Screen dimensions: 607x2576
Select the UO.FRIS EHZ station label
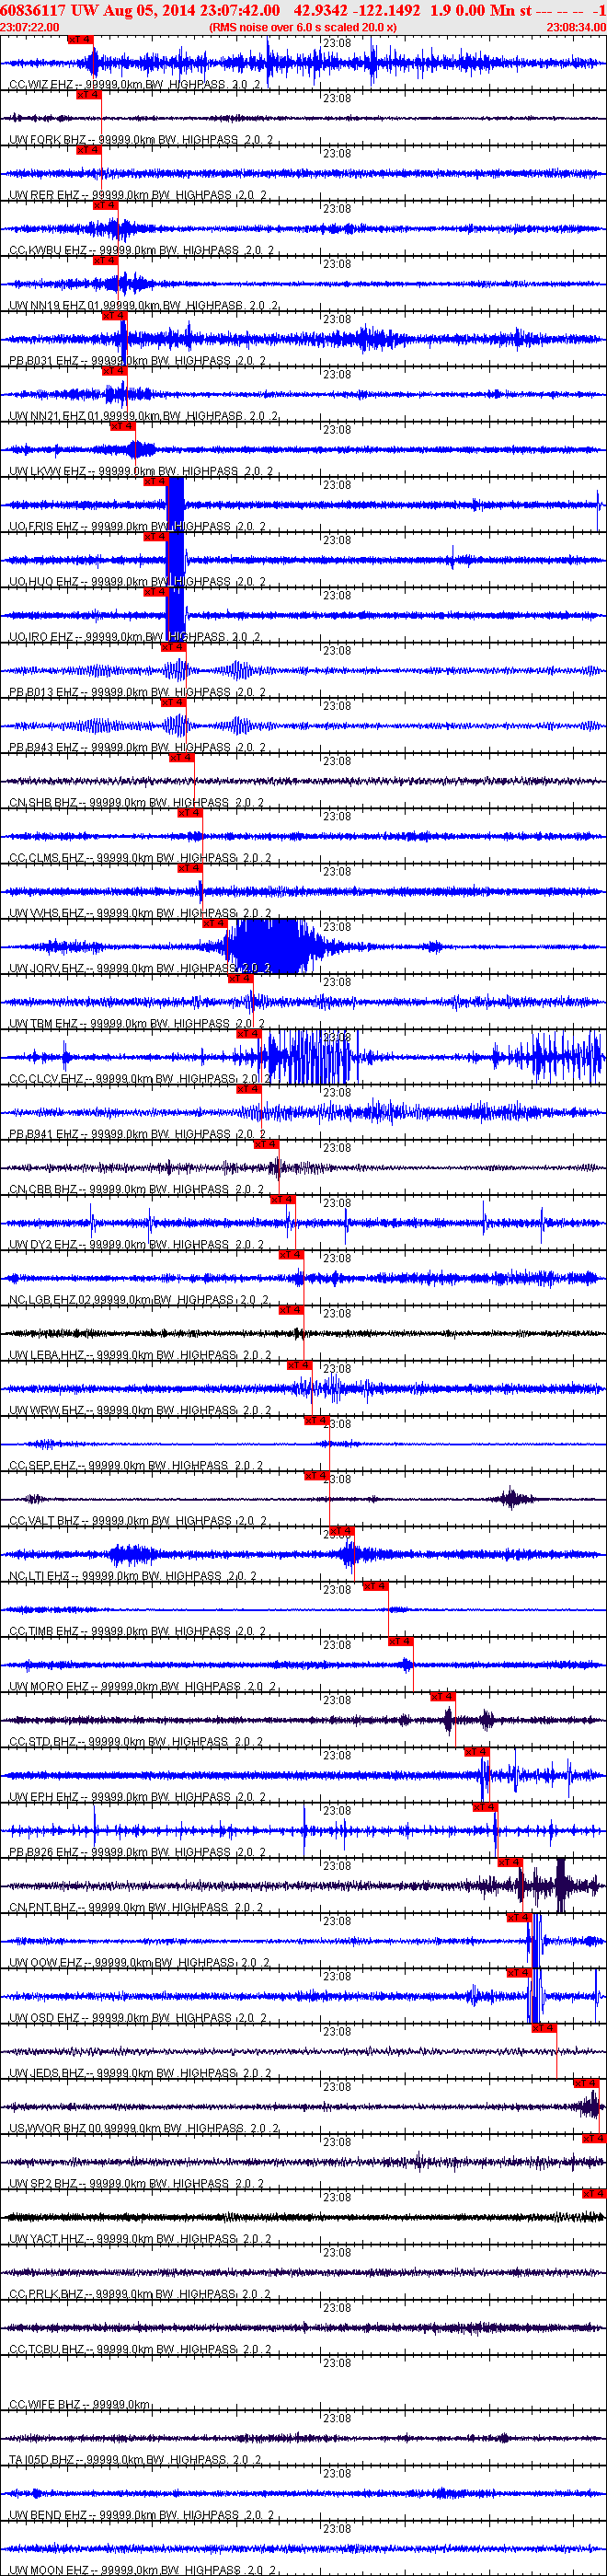(x=138, y=526)
